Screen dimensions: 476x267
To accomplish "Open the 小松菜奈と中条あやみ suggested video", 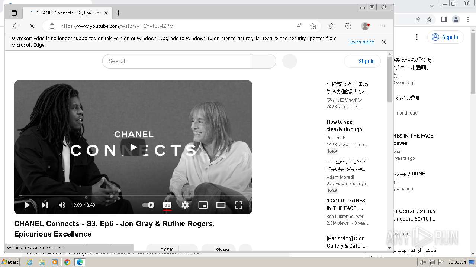I will 347,88.
